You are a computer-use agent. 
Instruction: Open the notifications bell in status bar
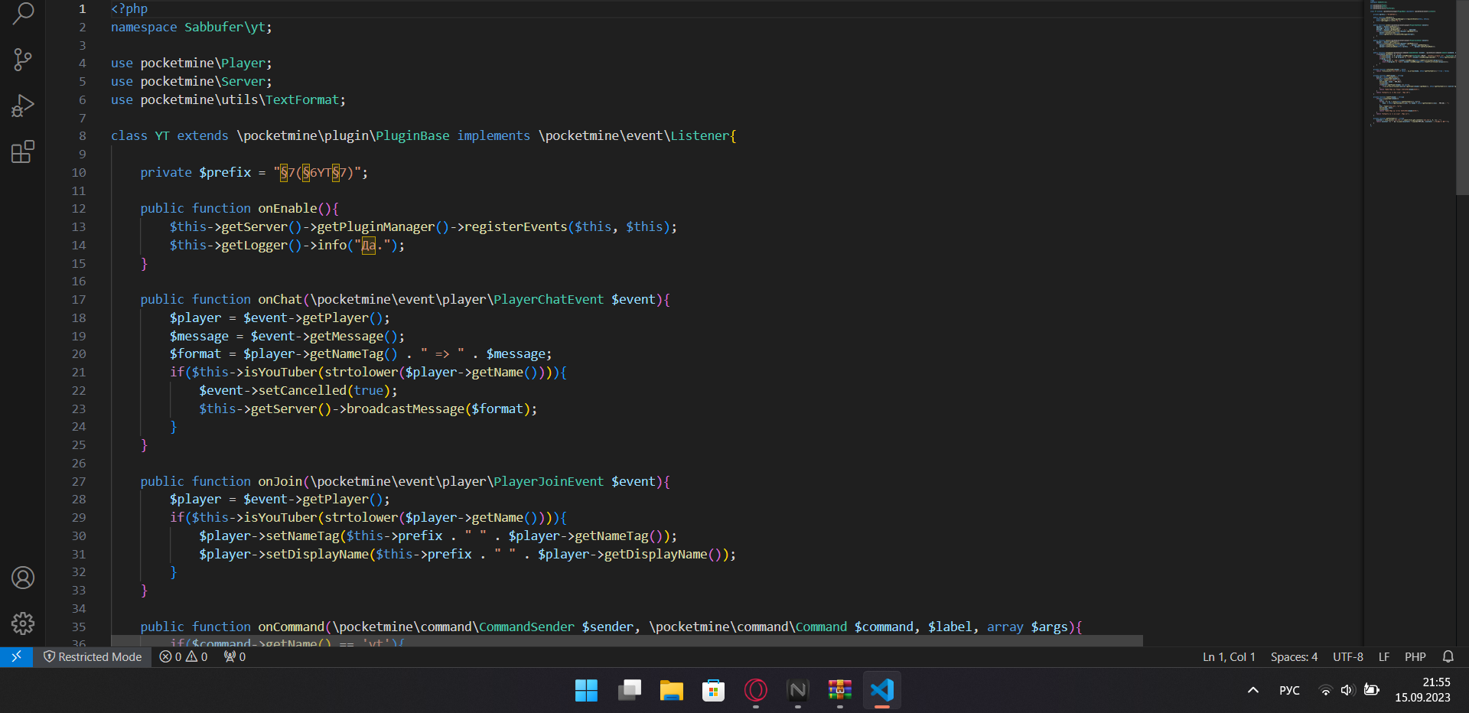[x=1448, y=656]
